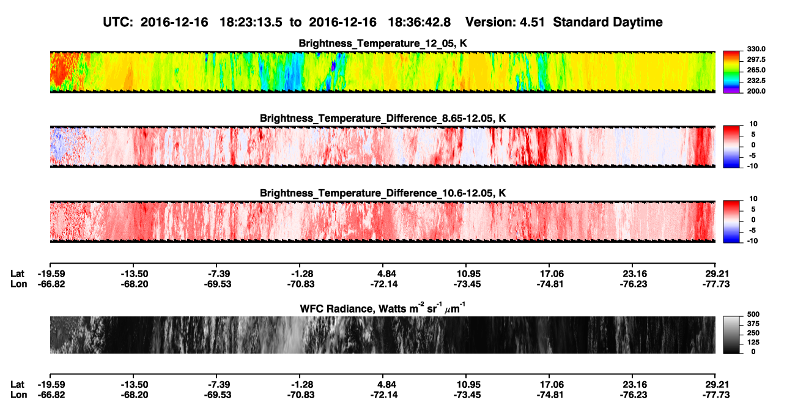Select the end time 18:36:42.8 in header

click(x=420, y=22)
